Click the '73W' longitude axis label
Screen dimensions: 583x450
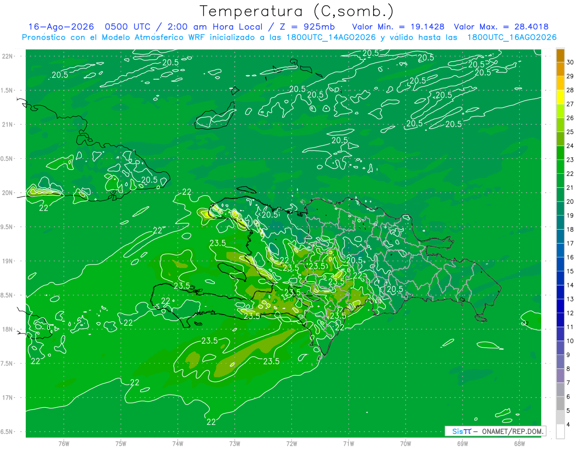pos(235,444)
